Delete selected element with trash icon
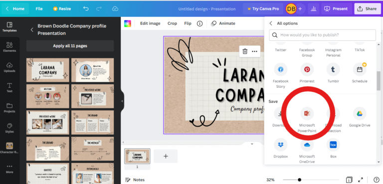 tap(245, 51)
